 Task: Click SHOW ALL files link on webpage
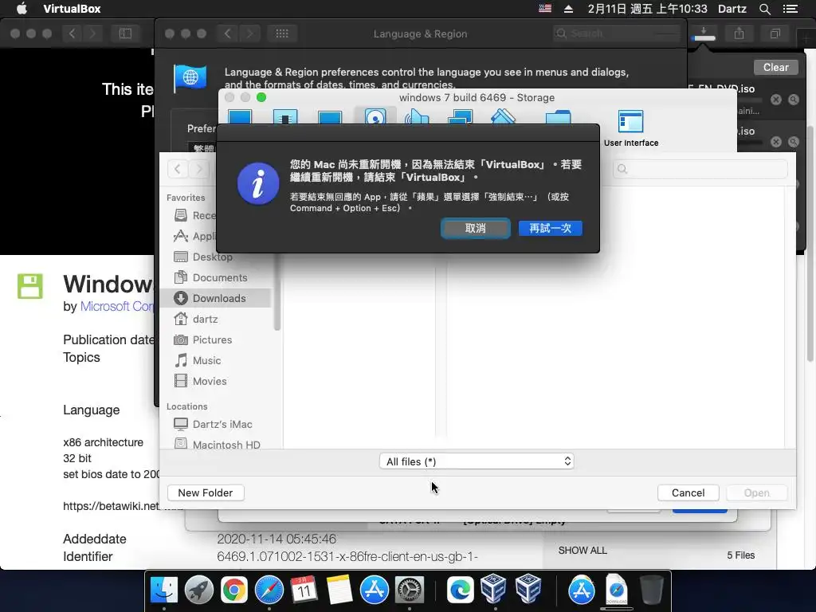[x=583, y=550]
